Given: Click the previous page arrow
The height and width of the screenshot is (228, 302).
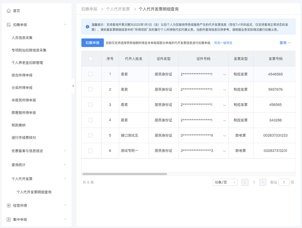Looking at the screenshot, I should pos(245,182).
